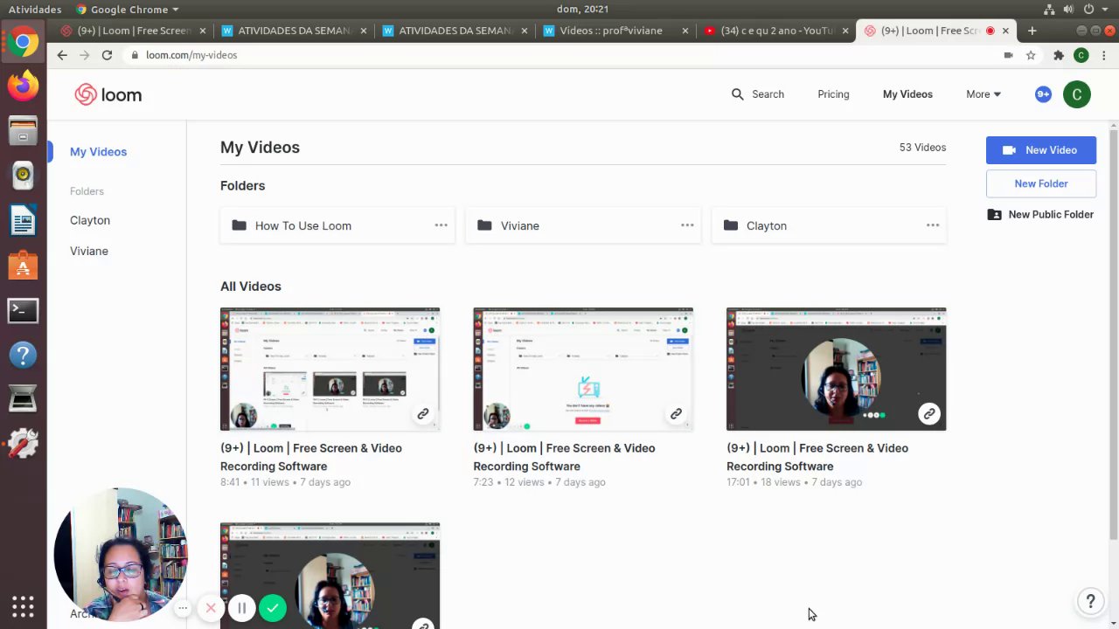The width and height of the screenshot is (1119, 629).
Task: Switch to the second ATIVIDADES DA SEMANA tab
Action: 455,31
